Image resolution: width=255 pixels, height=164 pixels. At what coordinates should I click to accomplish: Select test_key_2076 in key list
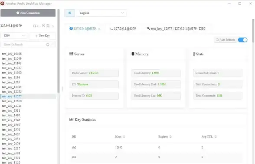(x=11, y=144)
